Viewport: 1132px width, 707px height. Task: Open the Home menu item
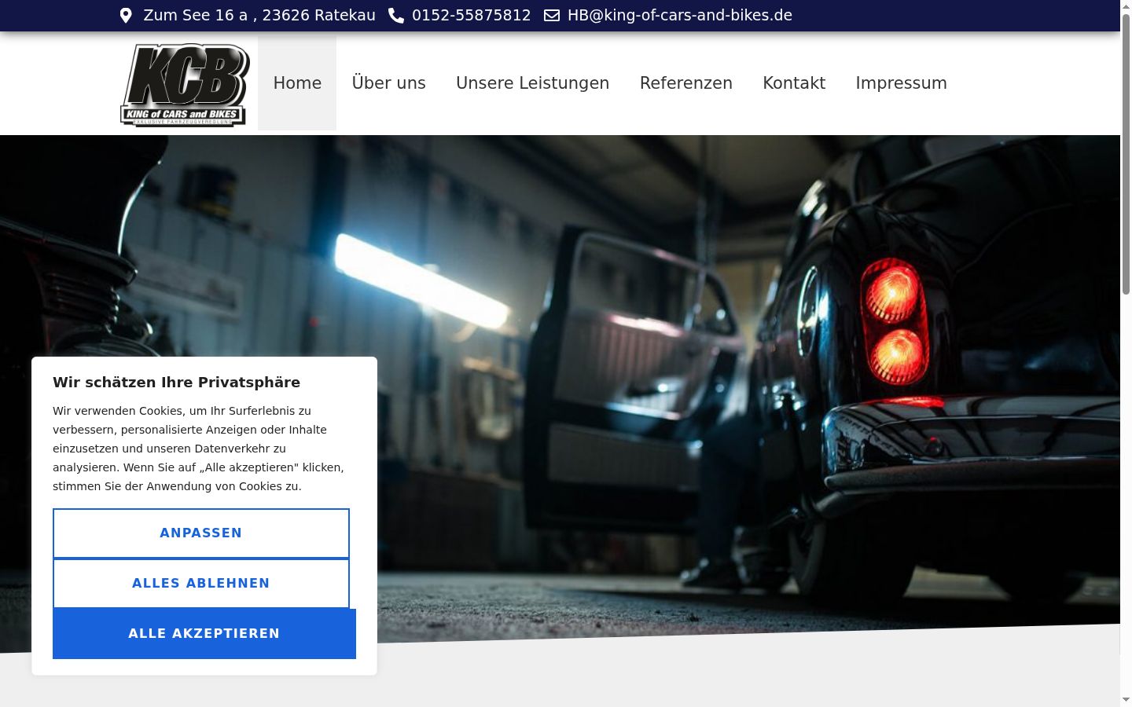pyautogui.click(x=297, y=83)
